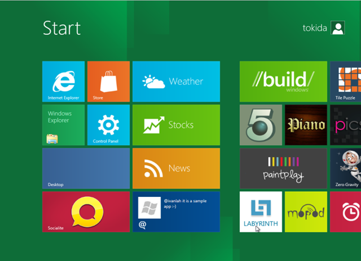Launch the mopod tile
361x261 pixels.
point(306,211)
